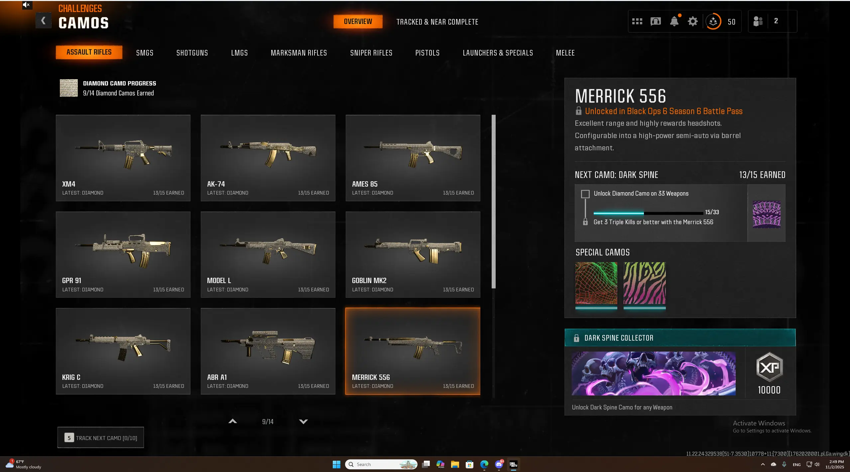Check the Unlock Diamond Camo on 33 Weapons box
The width and height of the screenshot is (850, 472).
[x=585, y=194]
